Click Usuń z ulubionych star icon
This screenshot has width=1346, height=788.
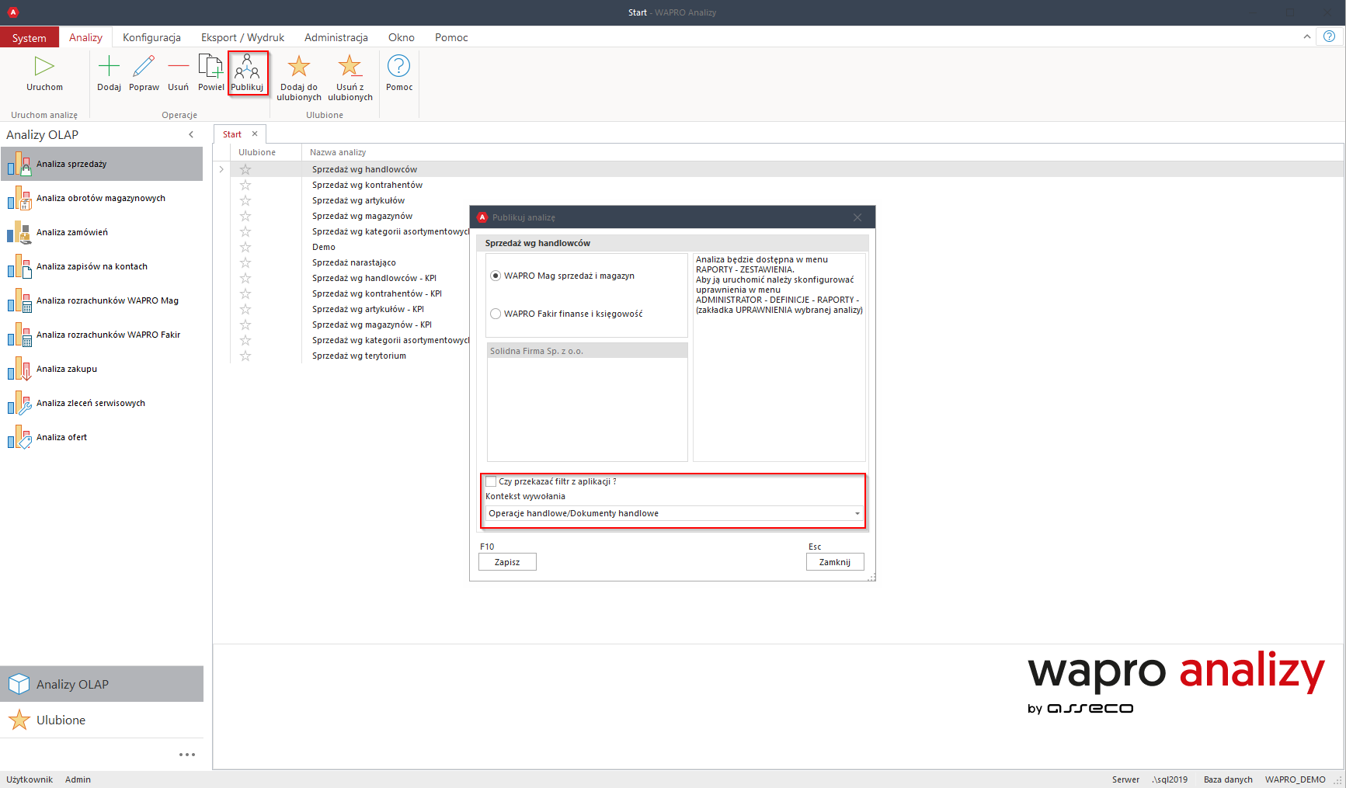click(x=350, y=66)
